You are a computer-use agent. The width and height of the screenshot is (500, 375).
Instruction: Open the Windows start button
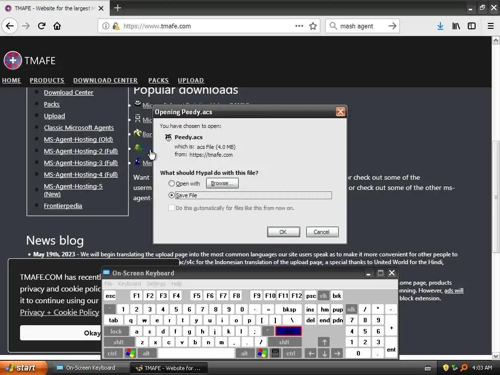[23, 368]
